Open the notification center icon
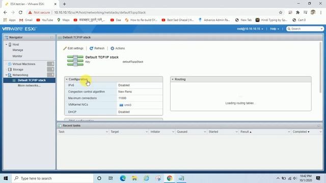Image resolution: width=326 pixels, height=183 pixels. [318, 178]
